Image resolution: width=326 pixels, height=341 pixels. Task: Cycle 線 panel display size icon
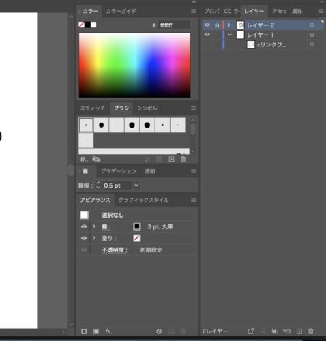tap(79, 171)
